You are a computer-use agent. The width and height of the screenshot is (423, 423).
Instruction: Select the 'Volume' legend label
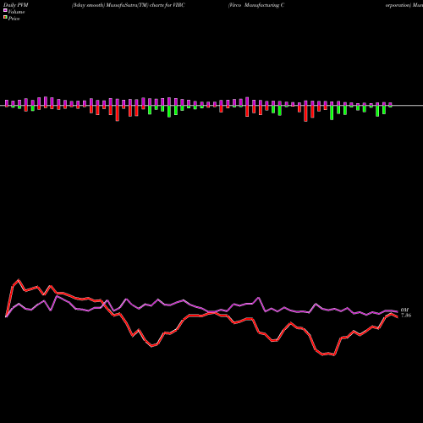pyautogui.click(x=16, y=12)
